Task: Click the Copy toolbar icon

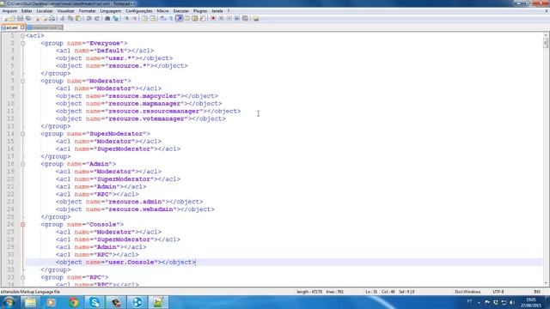Action: click(70, 18)
